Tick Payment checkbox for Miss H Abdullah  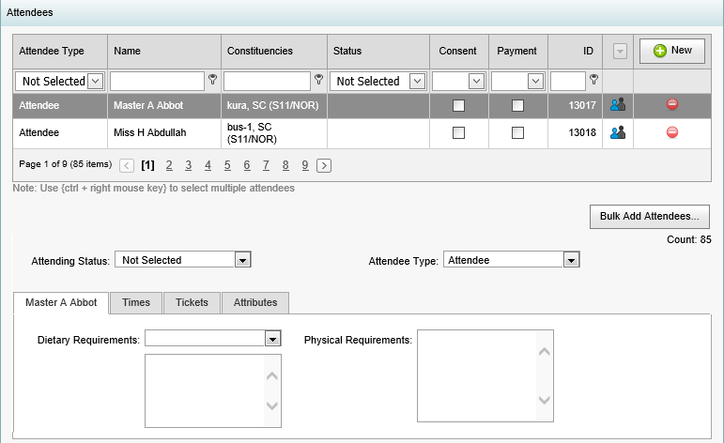(x=517, y=133)
